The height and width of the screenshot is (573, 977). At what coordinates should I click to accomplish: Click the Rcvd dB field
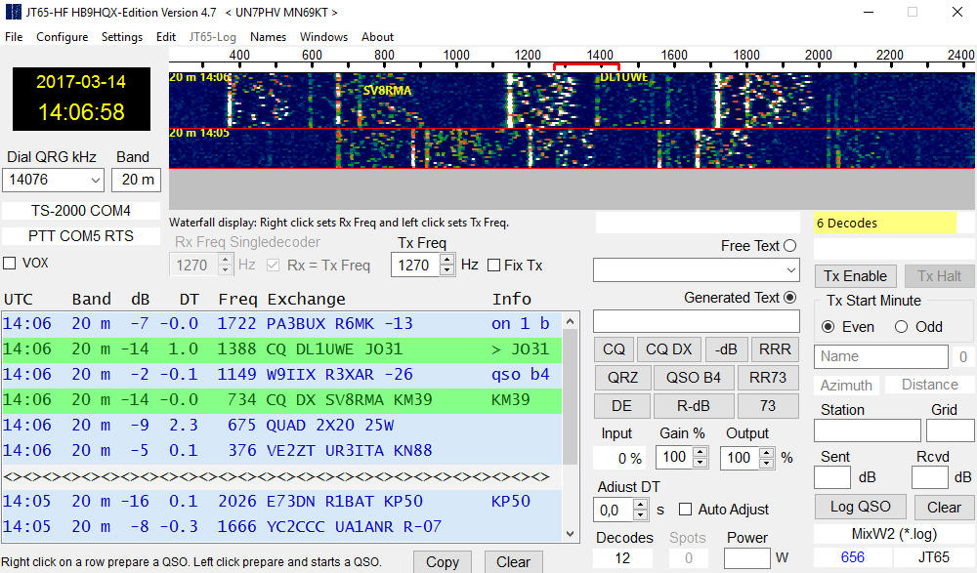click(x=930, y=477)
